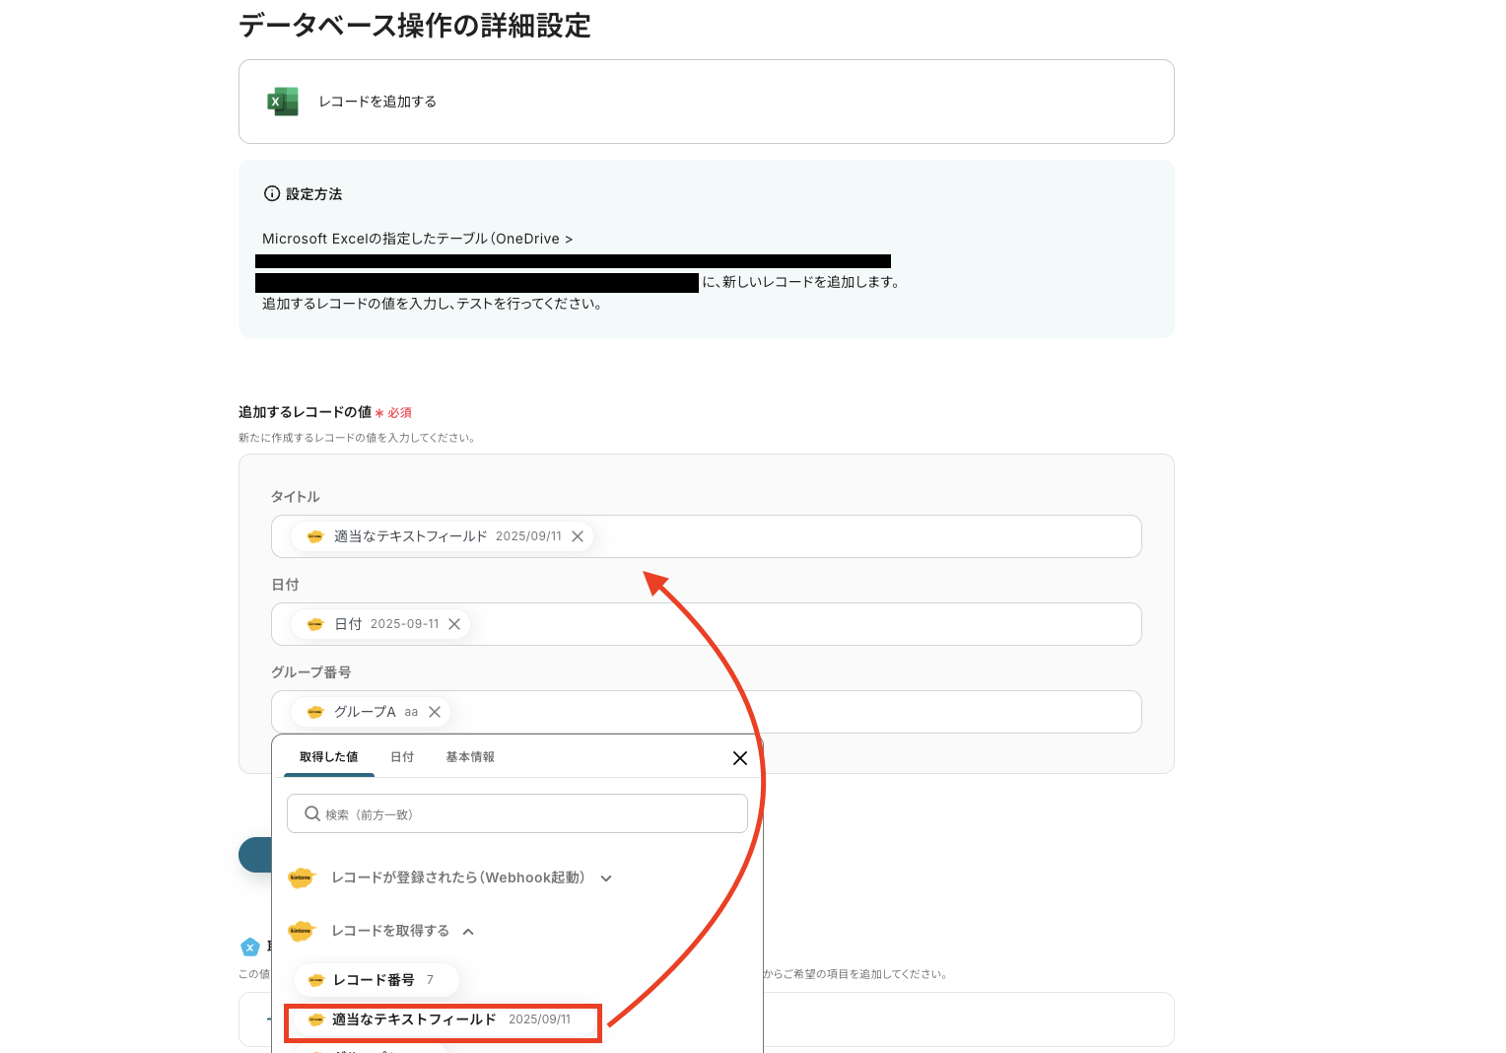Open the 日付 tab in the value picker
Image resolution: width=1506 pixels, height=1053 pixels.
[x=402, y=757]
